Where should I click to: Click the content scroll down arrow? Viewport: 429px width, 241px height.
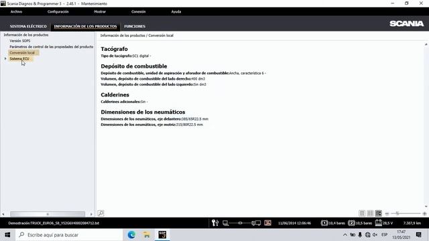426,207
